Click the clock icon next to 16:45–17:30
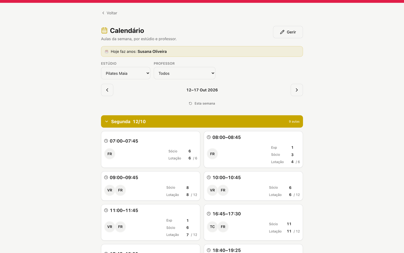The image size is (404, 253). click(x=209, y=214)
